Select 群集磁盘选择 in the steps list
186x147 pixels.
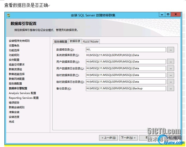[x=17, y=74]
